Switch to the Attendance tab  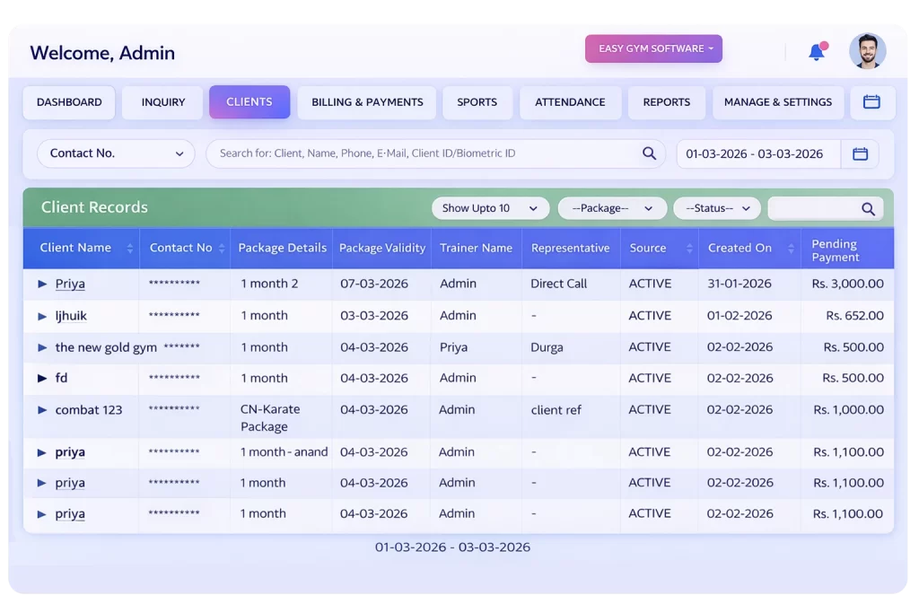pyautogui.click(x=570, y=102)
